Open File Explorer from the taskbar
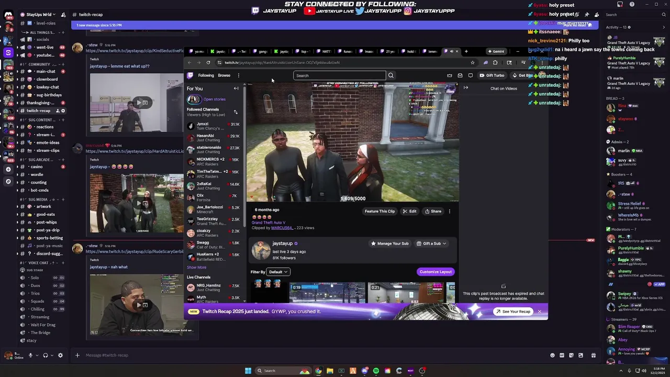The width and height of the screenshot is (670, 377). click(330, 371)
